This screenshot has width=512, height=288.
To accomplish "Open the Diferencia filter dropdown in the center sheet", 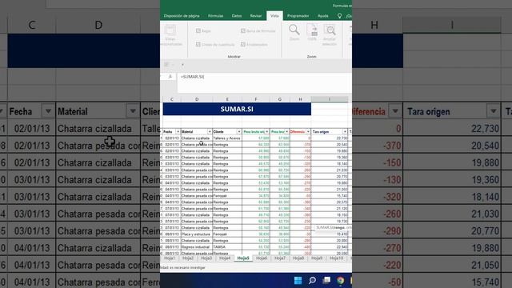I will click(308, 131).
